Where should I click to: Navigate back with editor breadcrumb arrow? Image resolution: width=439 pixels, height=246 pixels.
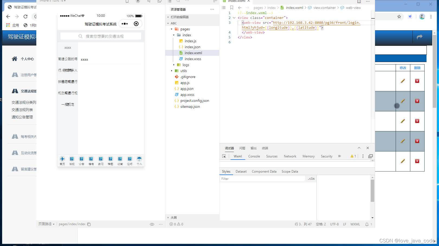[240, 8]
